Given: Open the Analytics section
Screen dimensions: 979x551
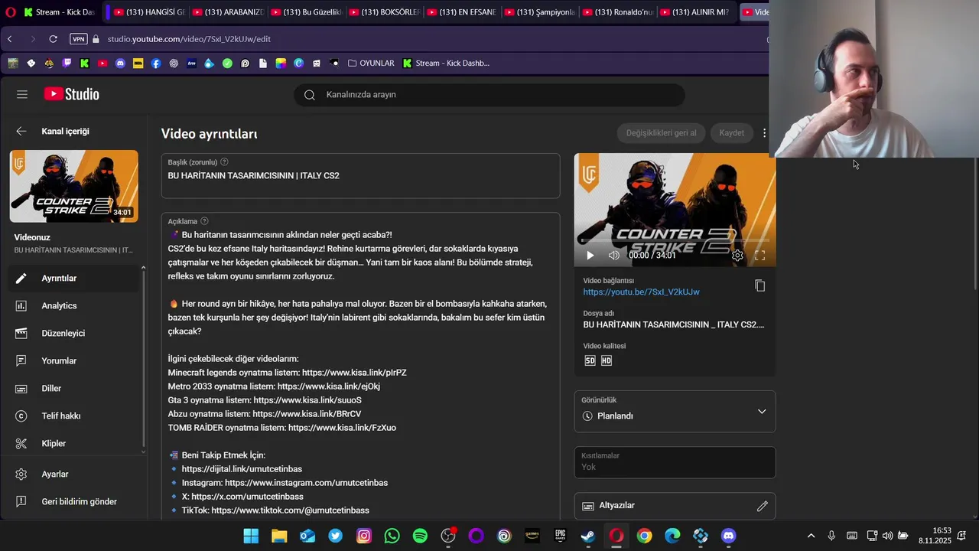Looking at the screenshot, I should click(74, 306).
